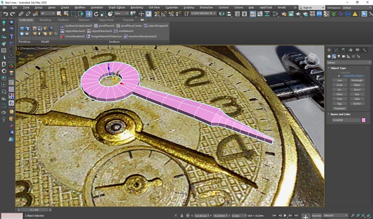Open the key filter Selected dropdown
The height and width of the screenshot is (219, 373).
pos(335,216)
